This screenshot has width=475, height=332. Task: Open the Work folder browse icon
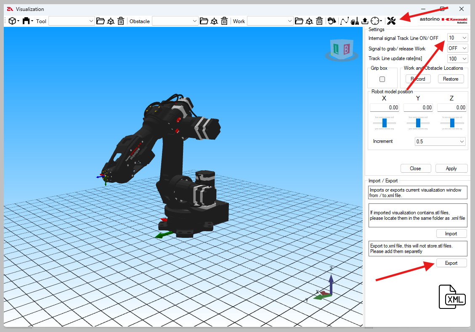point(299,21)
